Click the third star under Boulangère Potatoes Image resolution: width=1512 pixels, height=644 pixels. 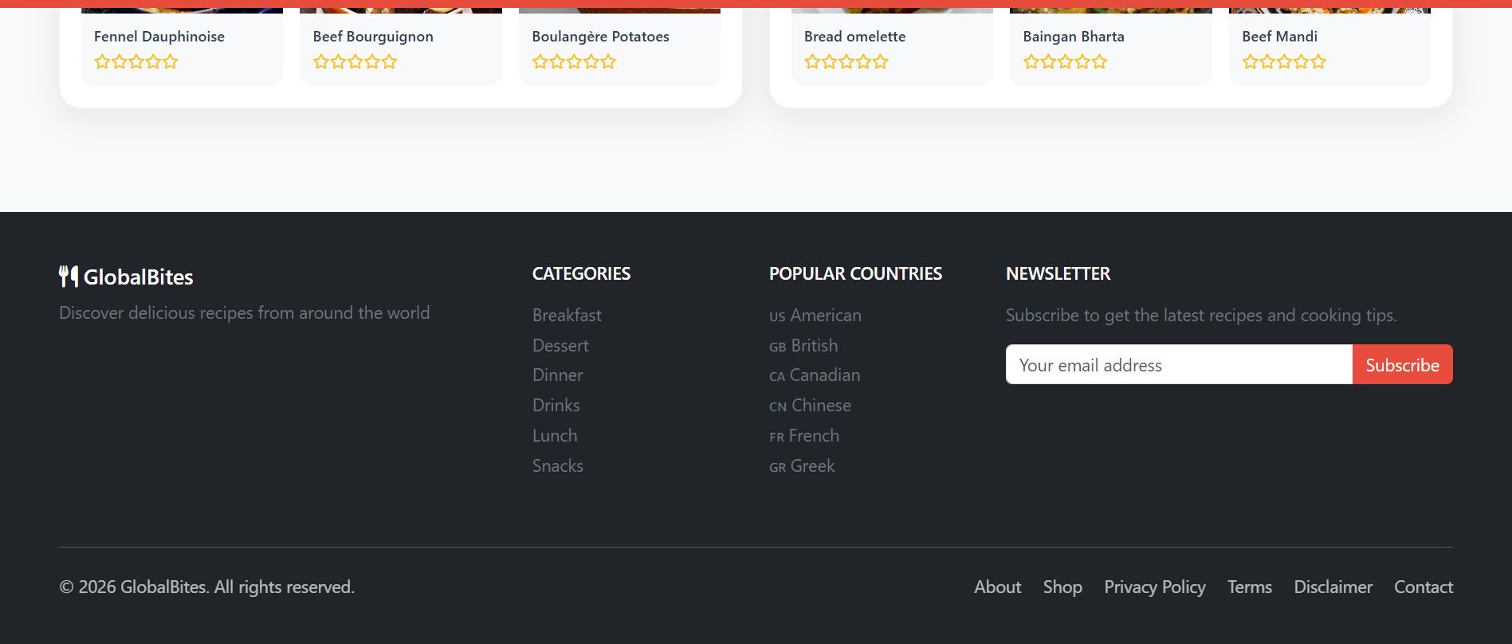pos(574,62)
